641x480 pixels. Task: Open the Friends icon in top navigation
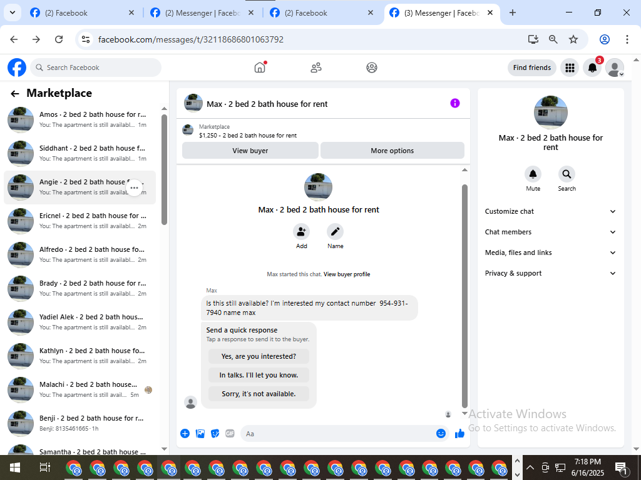[x=316, y=67]
